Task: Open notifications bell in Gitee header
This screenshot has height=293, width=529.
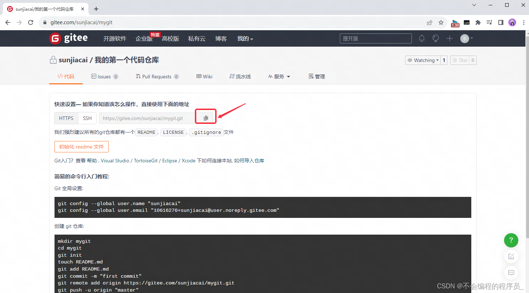Action: tap(422, 38)
